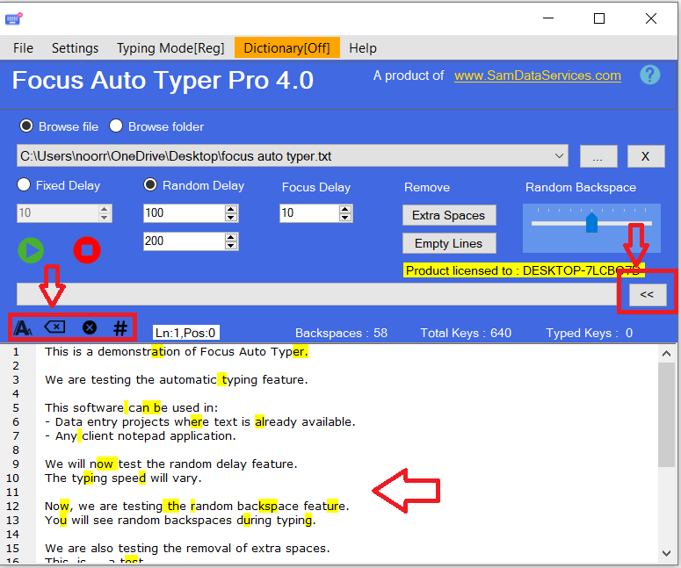The image size is (681, 568).
Task: Stop typing with the red stop button
Action: [87, 250]
